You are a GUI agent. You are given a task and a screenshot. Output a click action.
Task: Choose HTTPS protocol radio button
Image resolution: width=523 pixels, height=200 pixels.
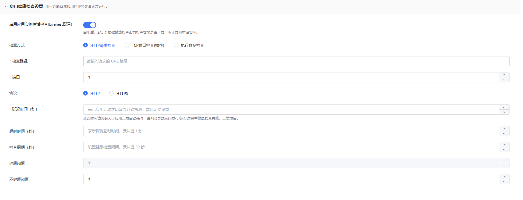click(x=111, y=93)
